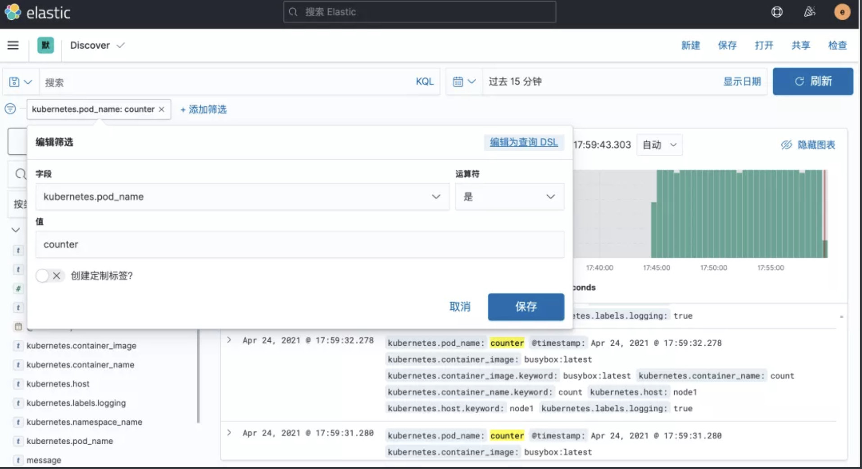Expand the 17:59:32 document row chevron

(x=229, y=340)
